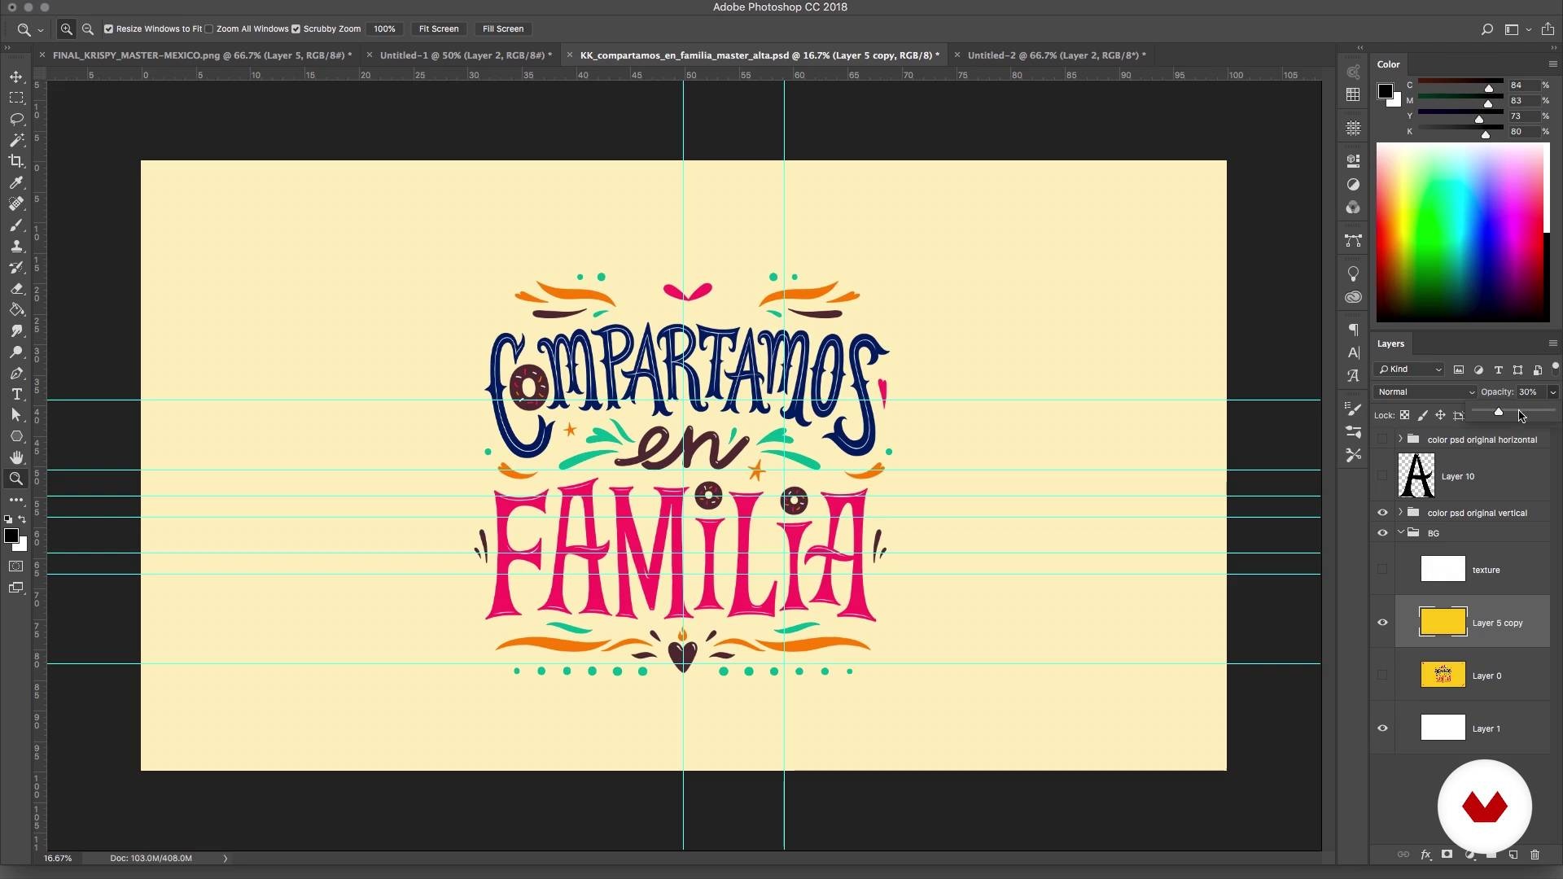Toggle Resize Windows to Fit checkbox
This screenshot has height=879, width=1563.
pos(108,29)
